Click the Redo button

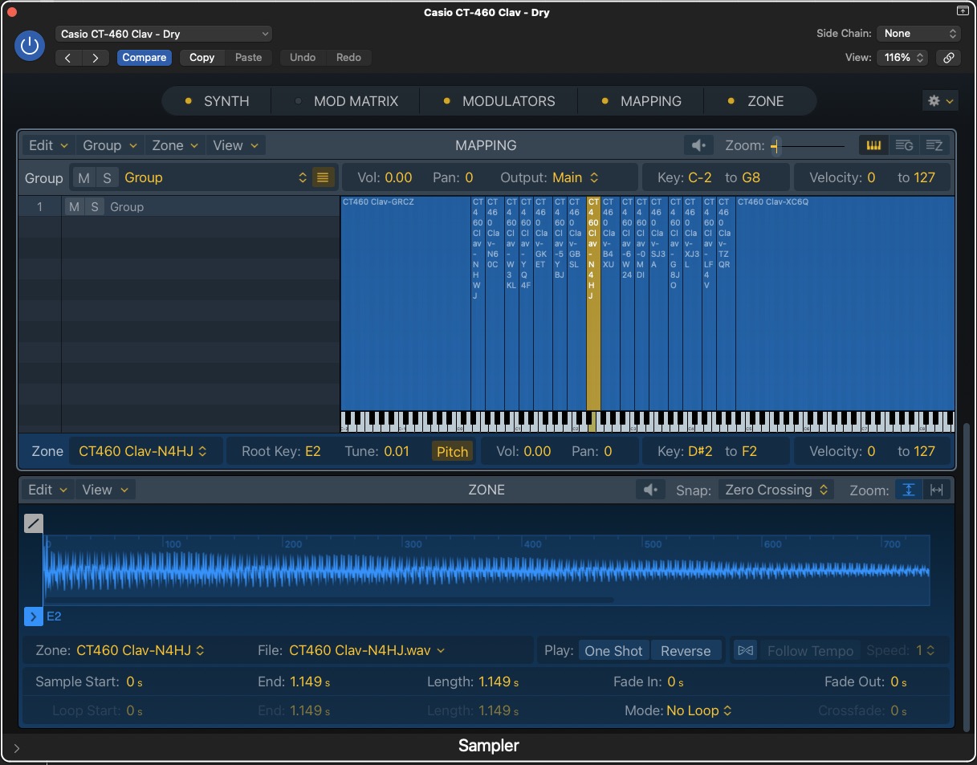pyautogui.click(x=348, y=58)
